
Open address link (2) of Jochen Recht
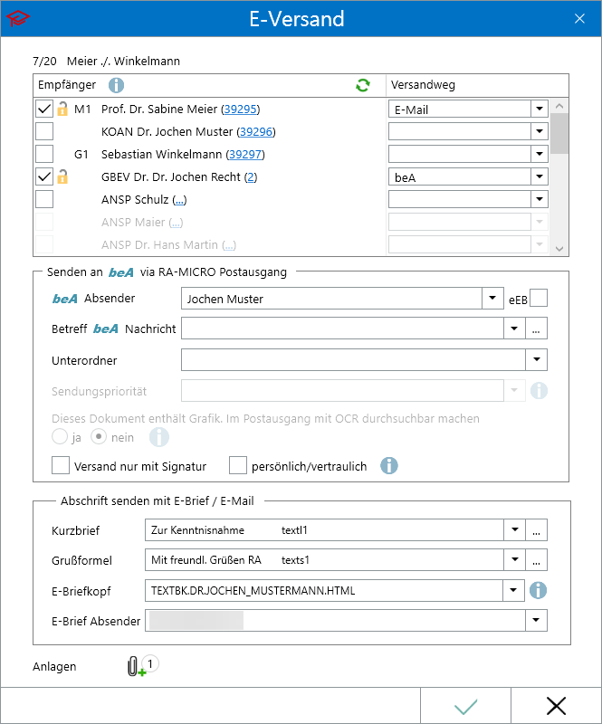pos(251,177)
